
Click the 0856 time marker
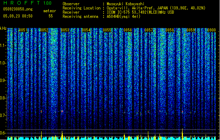pyautogui.click(x=128, y=30)
